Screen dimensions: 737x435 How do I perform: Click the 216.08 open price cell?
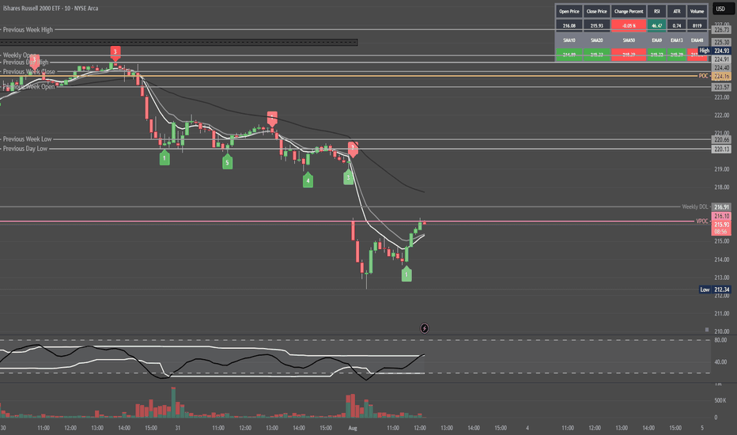click(569, 26)
